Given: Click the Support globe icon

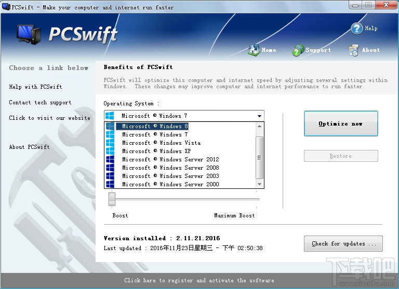Looking at the screenshot, I should (298, 50).
